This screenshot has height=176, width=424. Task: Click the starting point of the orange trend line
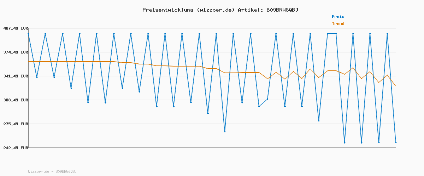(29, 62)
